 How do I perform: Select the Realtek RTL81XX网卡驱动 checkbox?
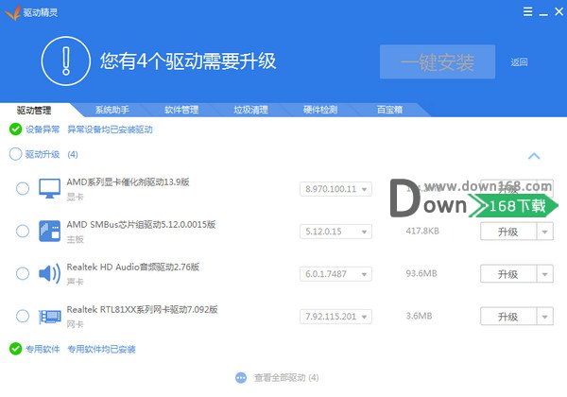pyautogui.click(x=23, y=316)
